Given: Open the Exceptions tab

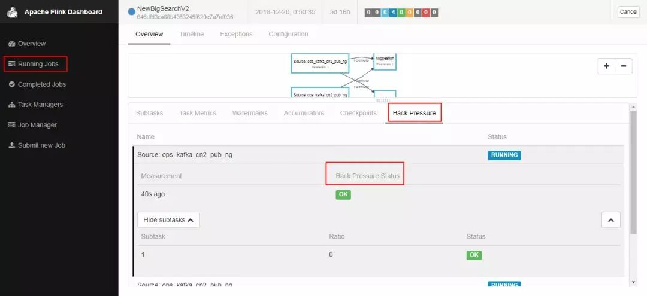Looking at the screenshot, I should pos(237,34).
